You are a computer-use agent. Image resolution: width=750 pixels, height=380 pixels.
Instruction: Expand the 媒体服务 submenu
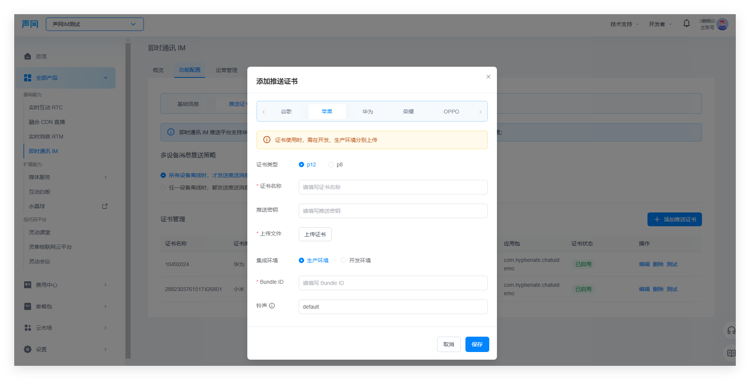[x=106, y=177]
